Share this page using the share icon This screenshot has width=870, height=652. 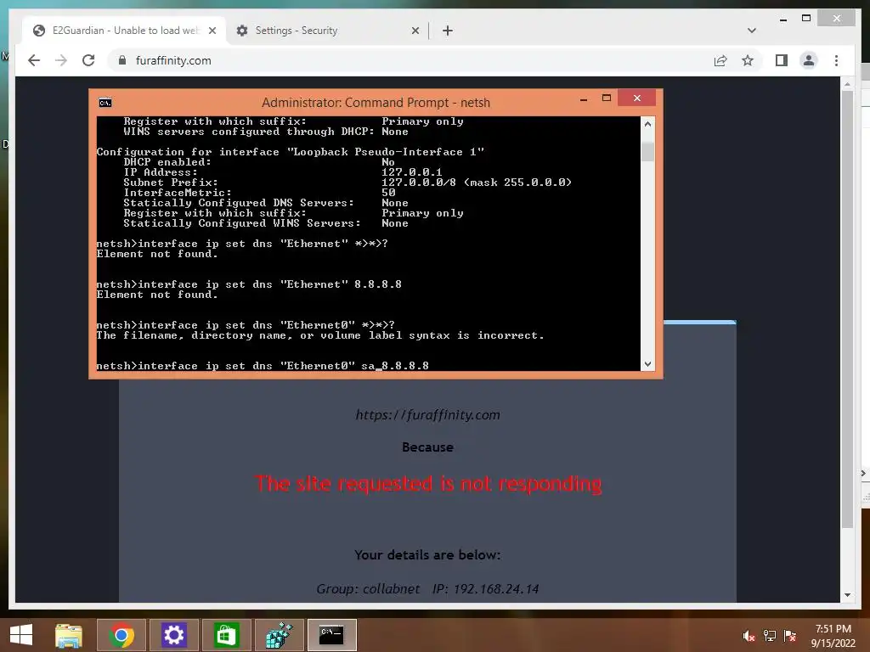click(720, 60)
